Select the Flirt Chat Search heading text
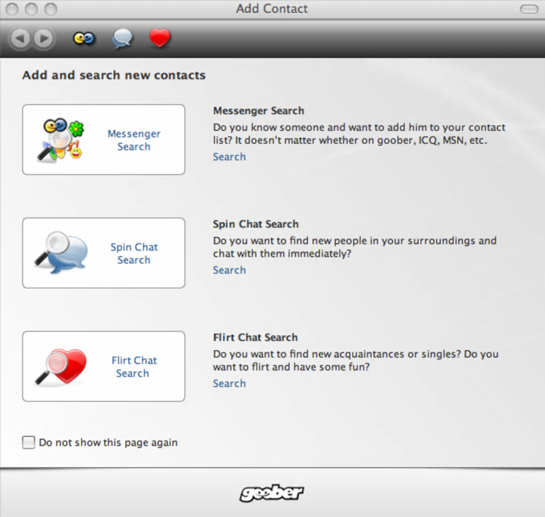Viewport: 545px width, 517px height. pos(255,337)
